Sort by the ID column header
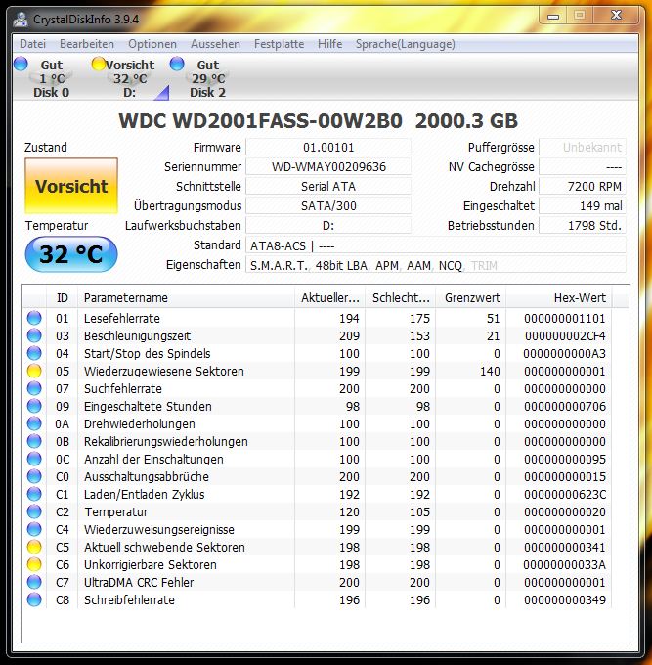Image resolution: width=652 pixels, height=665 pixels. (63, 297)
